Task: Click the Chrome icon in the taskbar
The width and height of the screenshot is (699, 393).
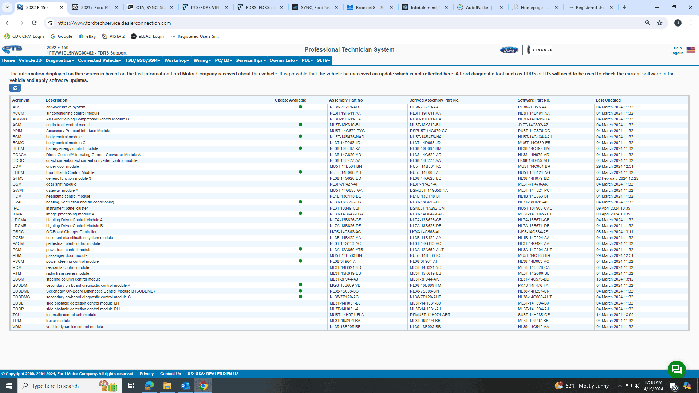Action: 203,386
